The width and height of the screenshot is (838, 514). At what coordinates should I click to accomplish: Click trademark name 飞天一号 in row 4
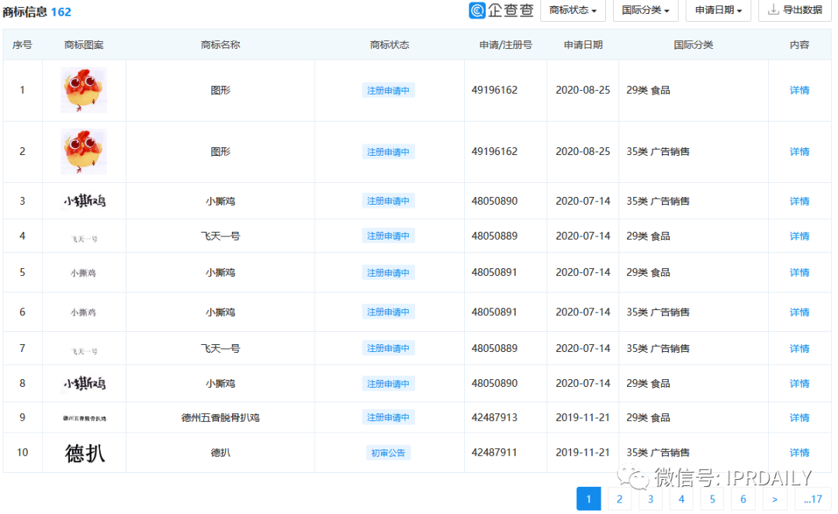(220, 236)
